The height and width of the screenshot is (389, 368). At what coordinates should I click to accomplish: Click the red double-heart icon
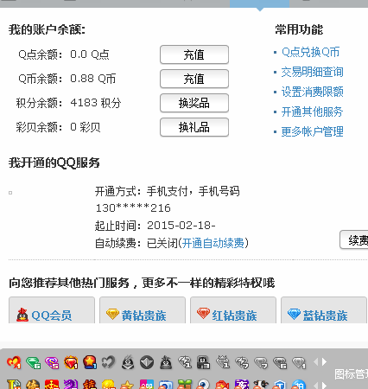click(14, 362)
